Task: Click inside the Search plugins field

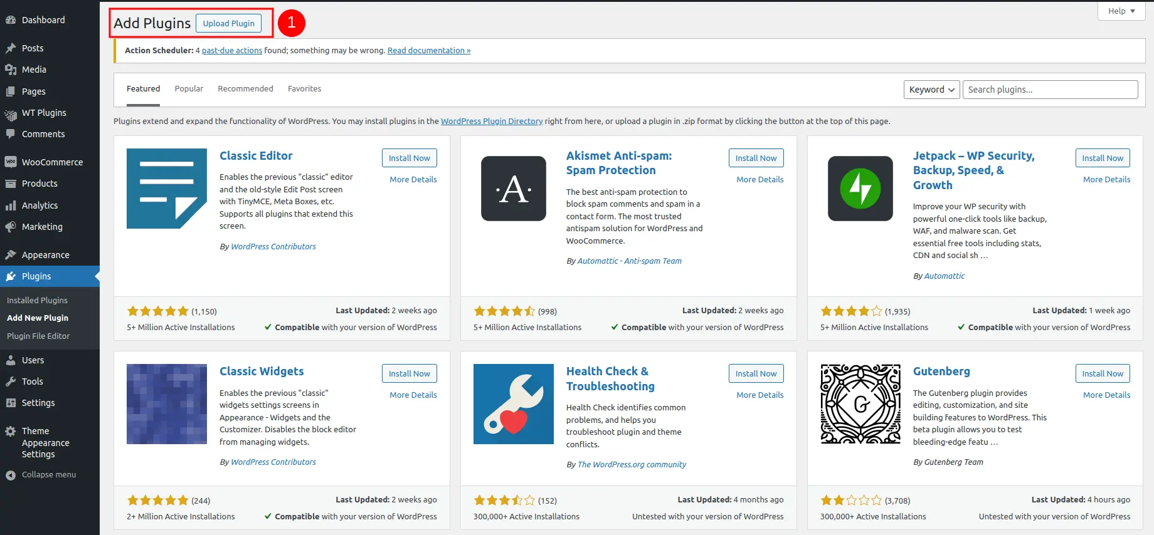Action: coord(1050,90)
